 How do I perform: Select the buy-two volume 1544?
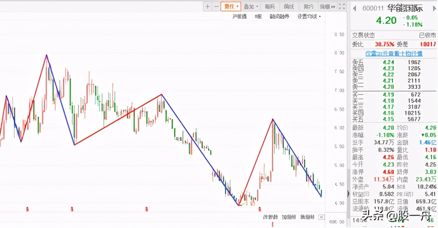414,101
